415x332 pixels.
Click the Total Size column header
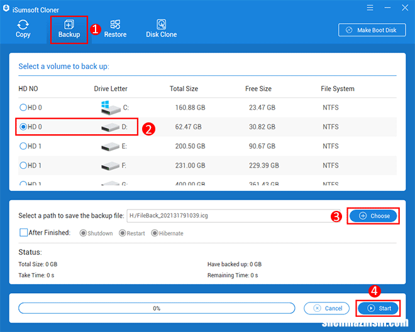pyautogui.click(x=184, y=88)
